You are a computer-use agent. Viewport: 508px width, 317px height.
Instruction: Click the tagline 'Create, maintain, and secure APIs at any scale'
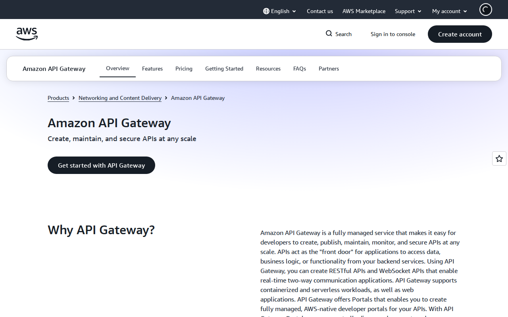(x=122, y=139)
